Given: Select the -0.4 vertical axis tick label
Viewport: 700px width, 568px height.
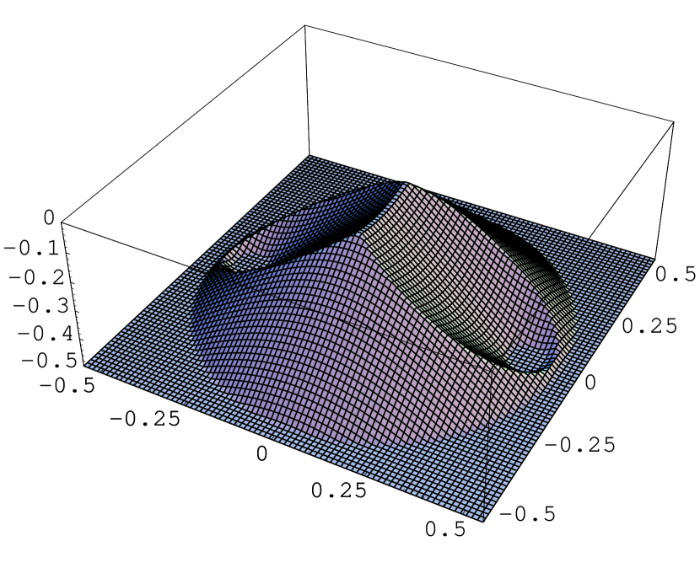Looking at the screenshot, I should (x=45, y=334).
